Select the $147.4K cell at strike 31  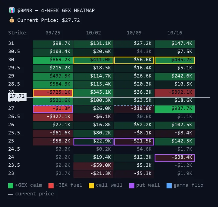click(x=175, y=44)
